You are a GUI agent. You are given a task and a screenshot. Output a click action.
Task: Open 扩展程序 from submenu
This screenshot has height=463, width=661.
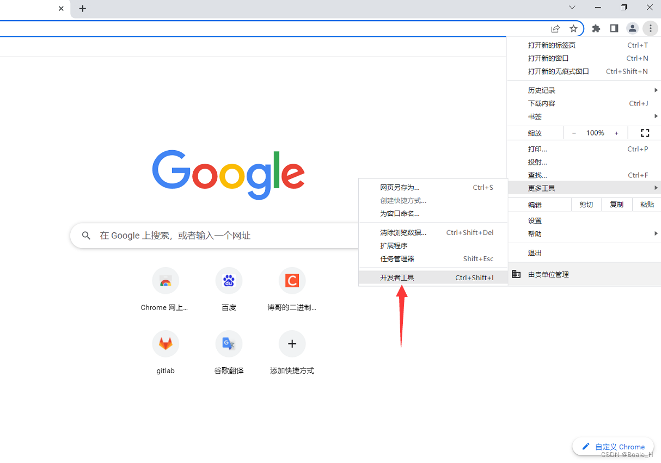tap(433, 246)
